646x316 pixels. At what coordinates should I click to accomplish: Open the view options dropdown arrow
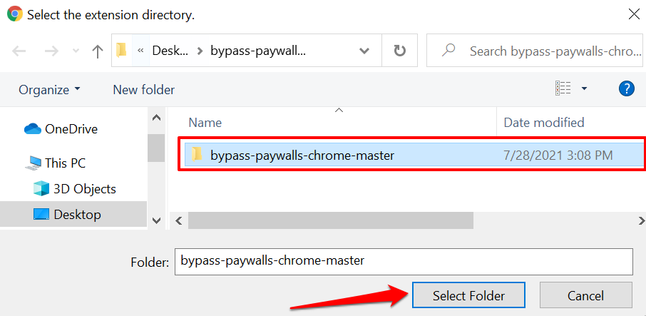pos(584,88)
